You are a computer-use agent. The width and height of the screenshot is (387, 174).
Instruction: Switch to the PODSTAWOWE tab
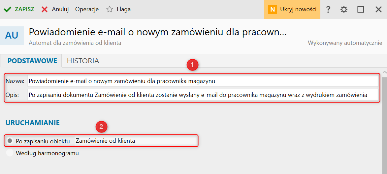[x=32, y=61]
